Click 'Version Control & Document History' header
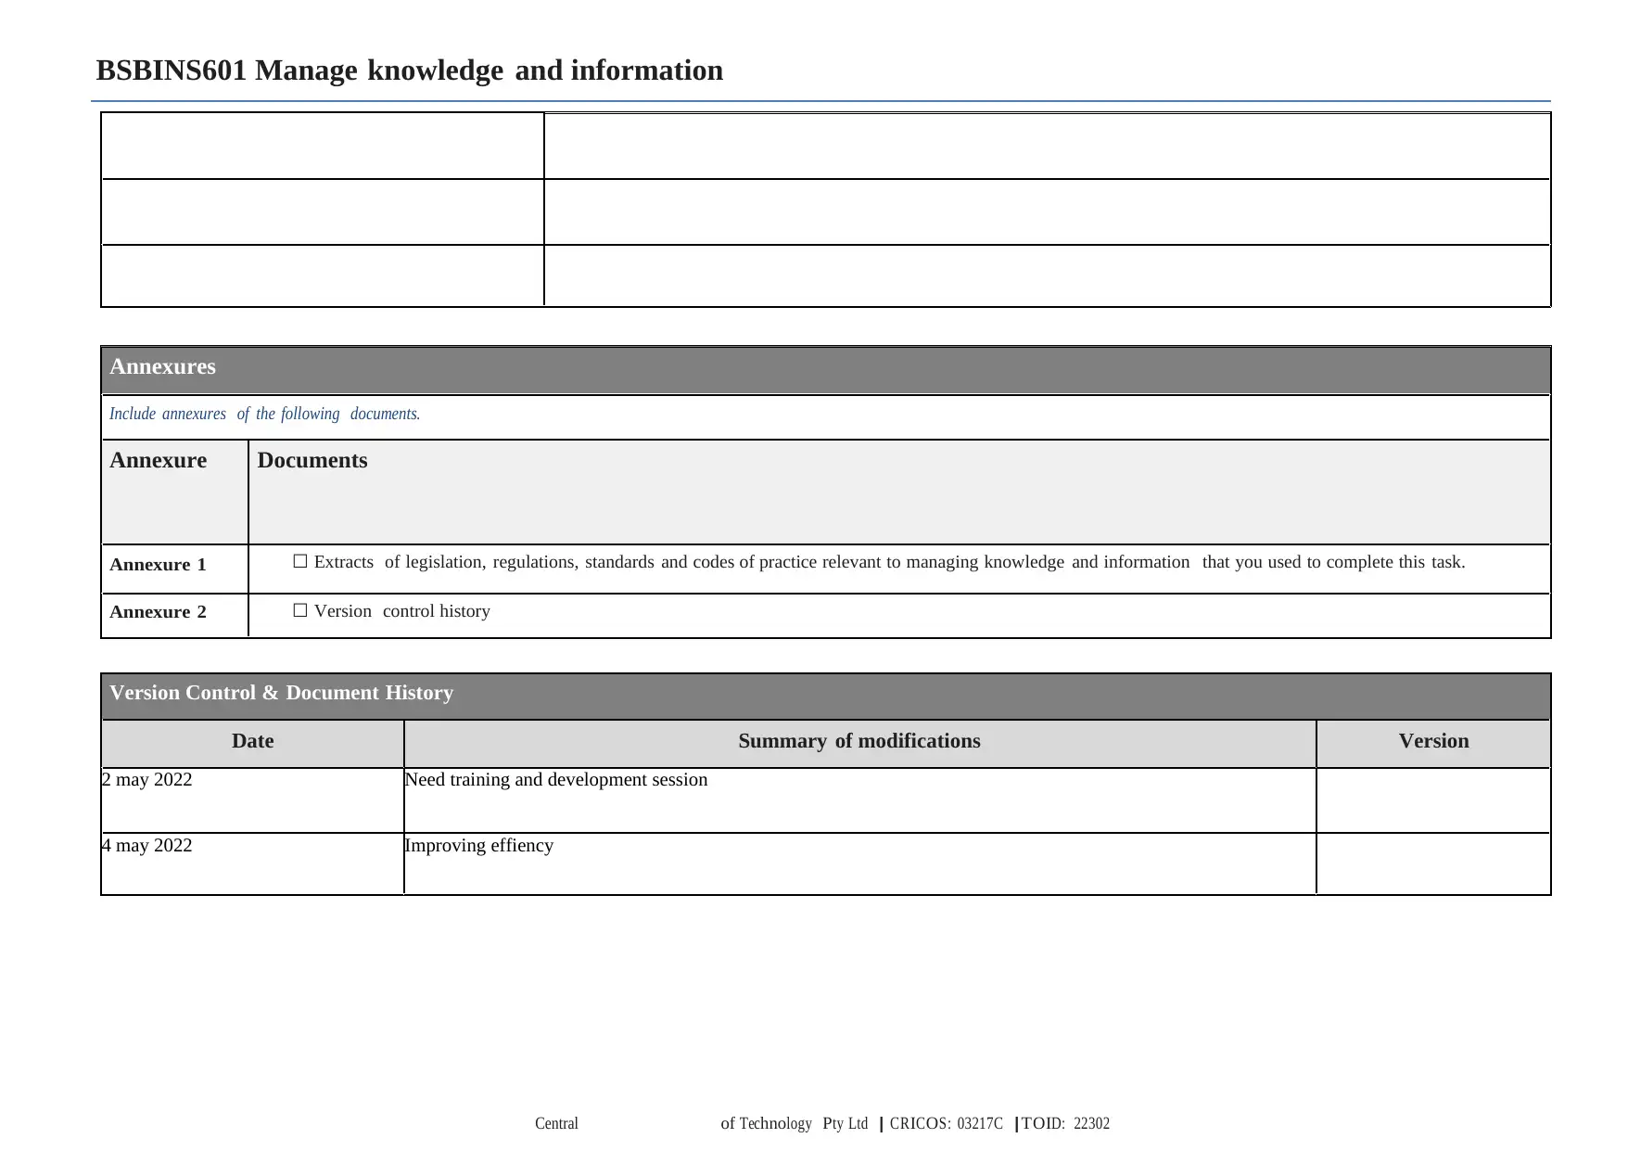 click(826, 696)
